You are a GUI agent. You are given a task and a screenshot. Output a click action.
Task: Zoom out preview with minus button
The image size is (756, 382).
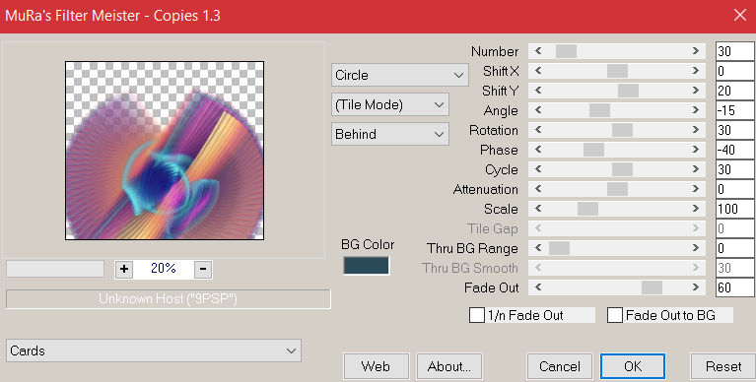(x=203, y=269)
